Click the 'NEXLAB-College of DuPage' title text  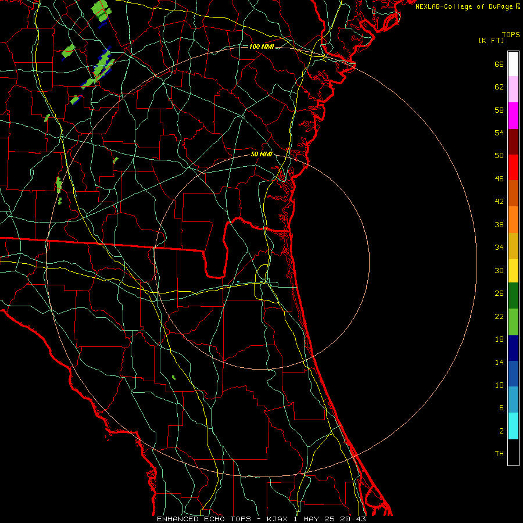(465, 6)
